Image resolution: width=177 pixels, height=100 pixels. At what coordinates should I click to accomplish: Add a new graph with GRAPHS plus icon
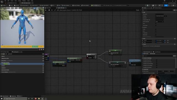tap(43, 56)
